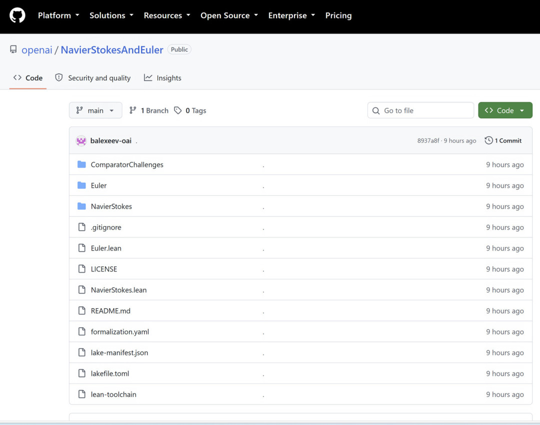The width and height of the screenshot is (540, 425).
Task: Open the Resources dropdown menu
Action: click(167, 15)
